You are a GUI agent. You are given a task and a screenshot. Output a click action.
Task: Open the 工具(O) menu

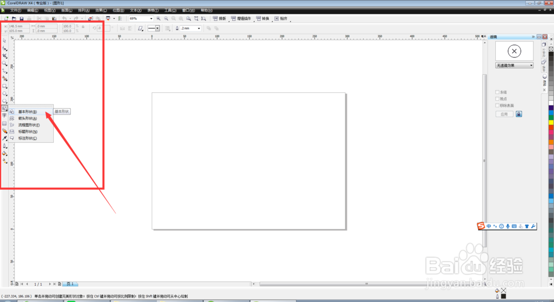click(170, 10)
